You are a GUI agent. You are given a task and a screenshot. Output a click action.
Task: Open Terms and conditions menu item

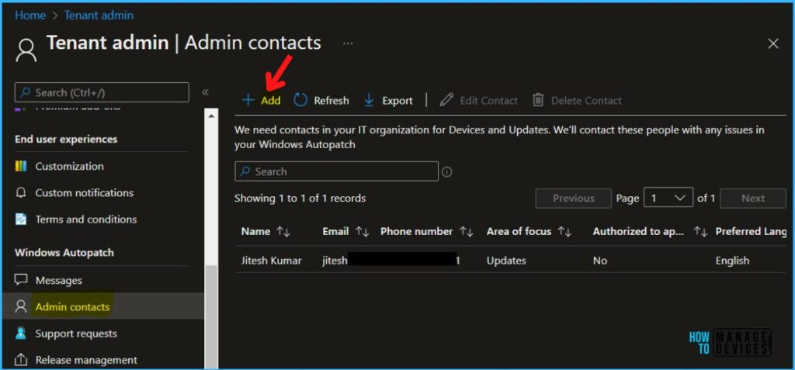pyautogui.click(x=86, y=220)
